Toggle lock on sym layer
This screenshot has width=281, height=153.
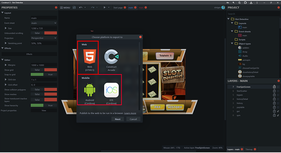274,115
